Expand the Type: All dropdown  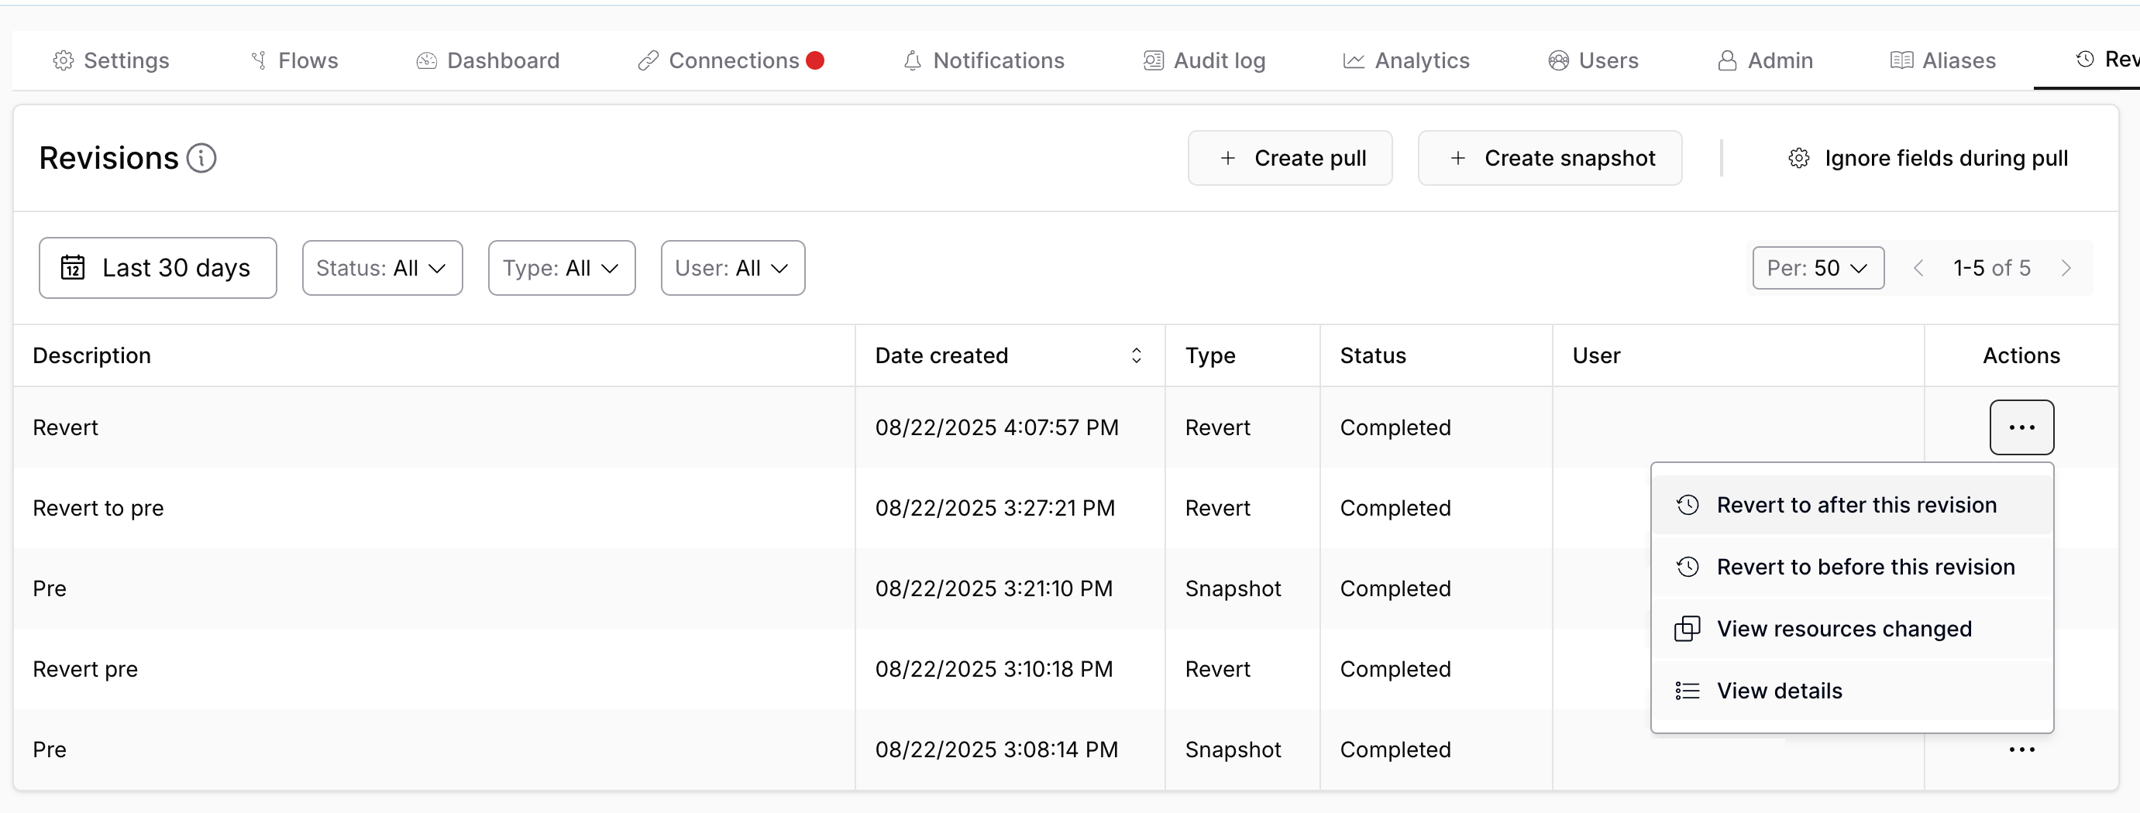point(562,267)
